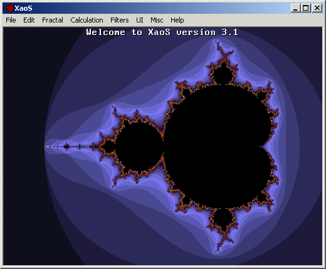The width and height of the screenshot is (326, 269).
Task: Maximize the XaoS window
Action: point(306,8)
